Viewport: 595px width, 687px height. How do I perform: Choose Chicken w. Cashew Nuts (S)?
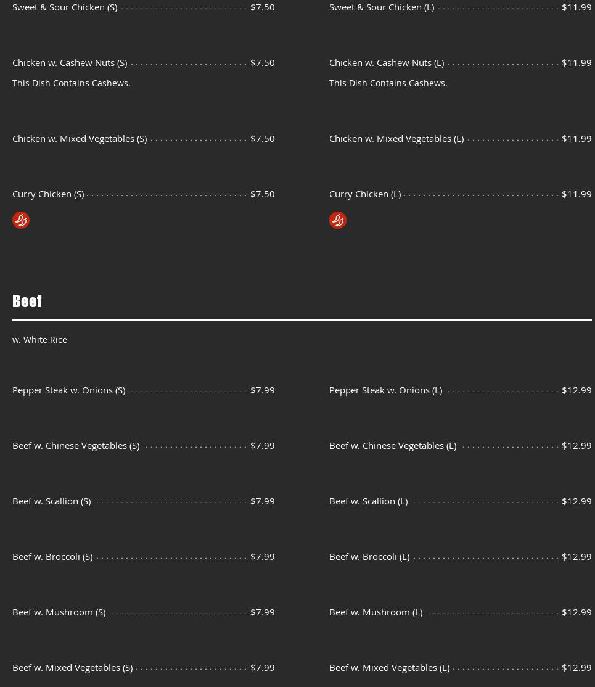point(70,63)
